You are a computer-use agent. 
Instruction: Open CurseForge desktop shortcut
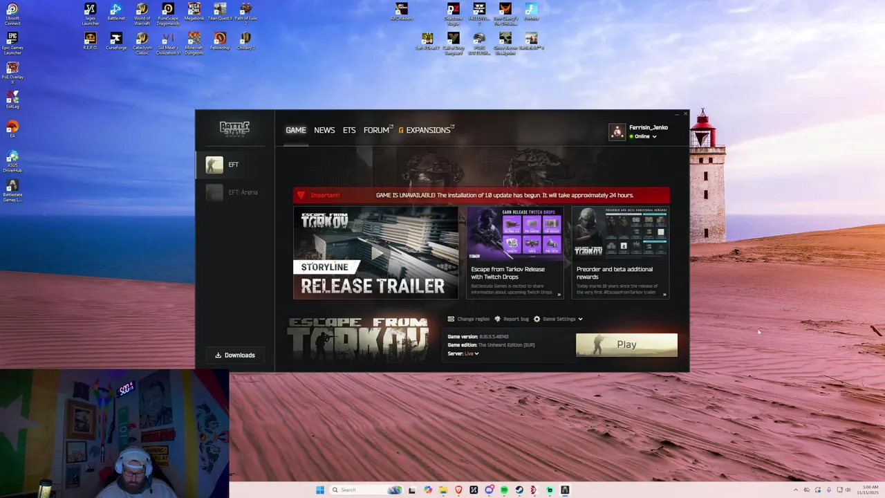[116, 41]
